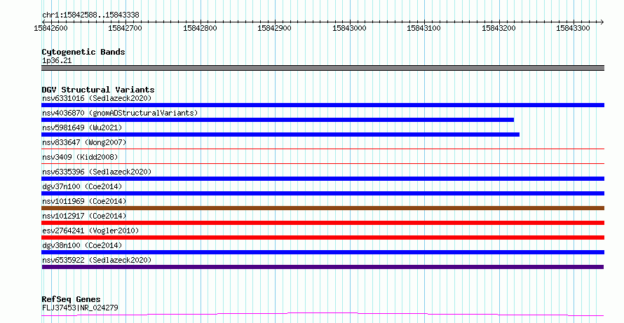The width and height of the screenshot is (624, 323).
Task: Open the FLJ37453|NR_024279 gene label
Action: coord(80,308)
